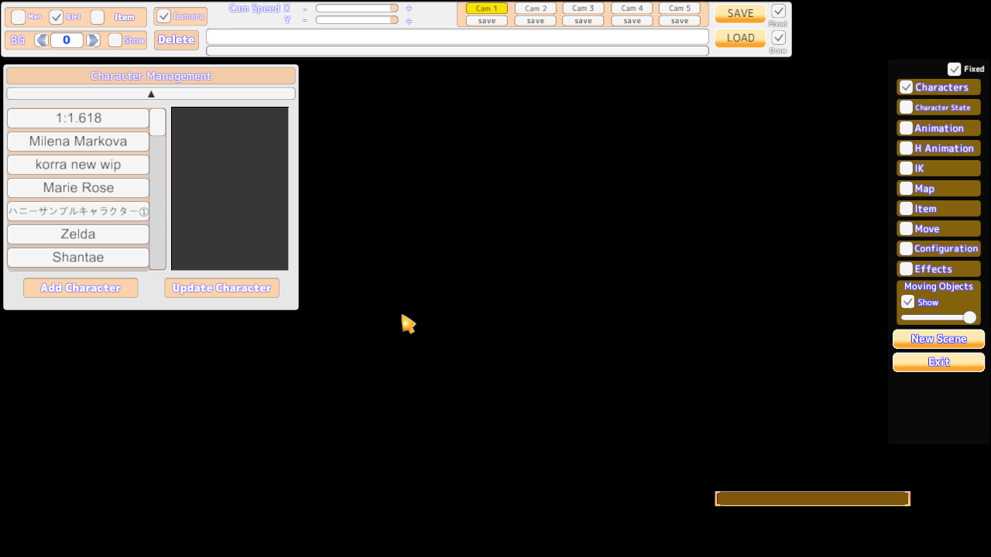Viewport: 991px width, 557px height.
Task: Switch to Cam 2
Action: click(x=536, y=9)
